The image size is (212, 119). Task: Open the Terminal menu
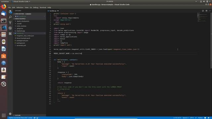(x=43, y=8)
